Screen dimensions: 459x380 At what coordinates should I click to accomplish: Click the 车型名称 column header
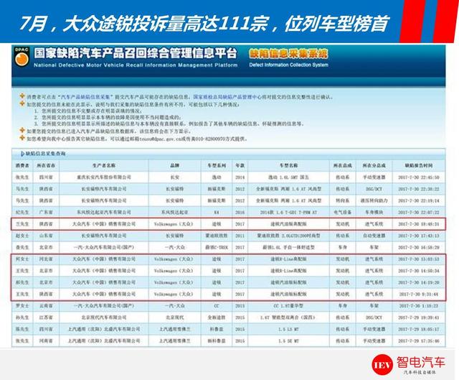(x=288, y=166)
